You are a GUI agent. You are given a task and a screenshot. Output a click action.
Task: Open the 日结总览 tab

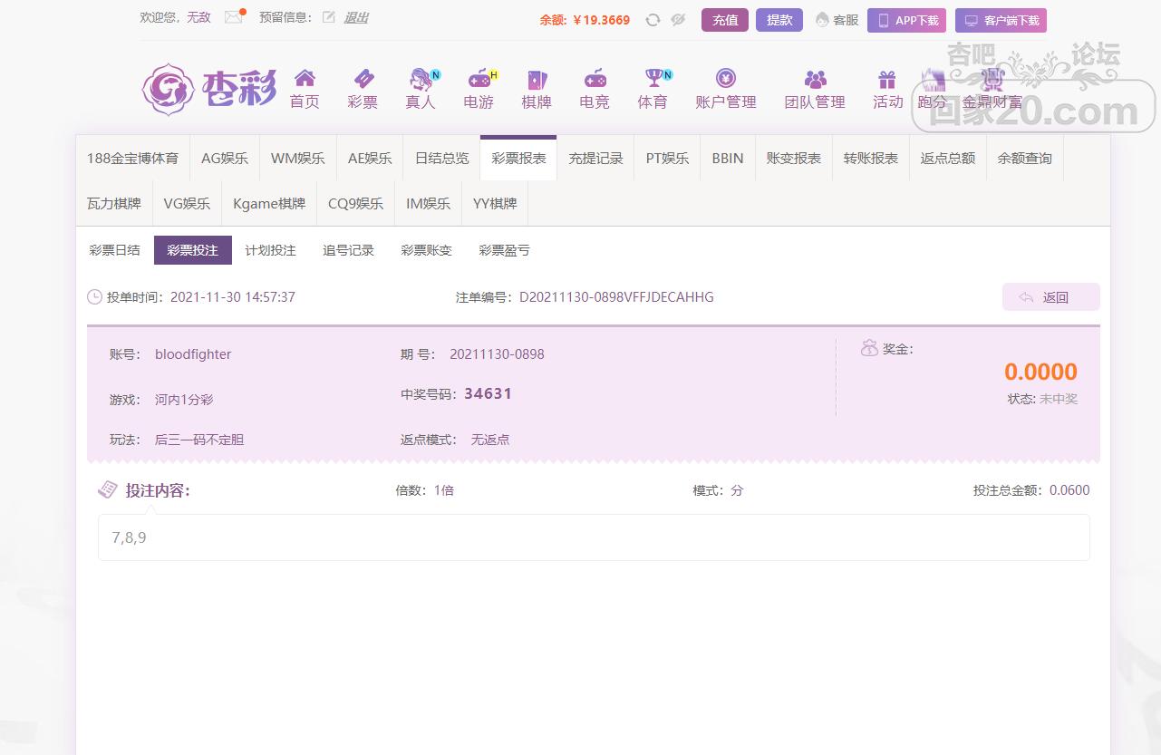pos(442,158)
